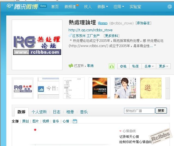This screenshot has height=146, width=174.
Task: Click the calendar date filter icon
Action: click(75, 121)
